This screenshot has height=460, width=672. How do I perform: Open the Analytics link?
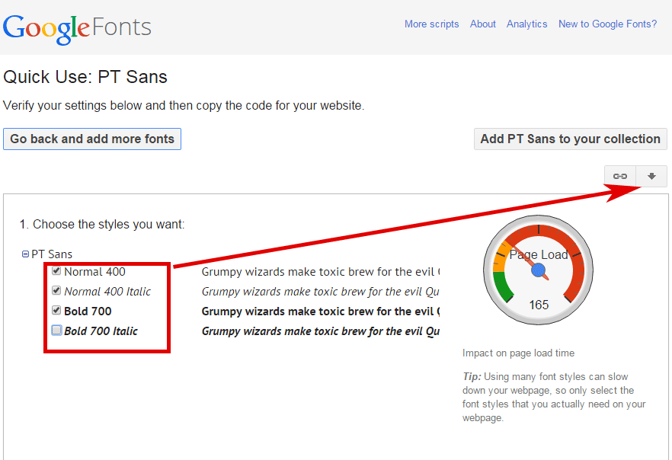click(x=526, y=24)
